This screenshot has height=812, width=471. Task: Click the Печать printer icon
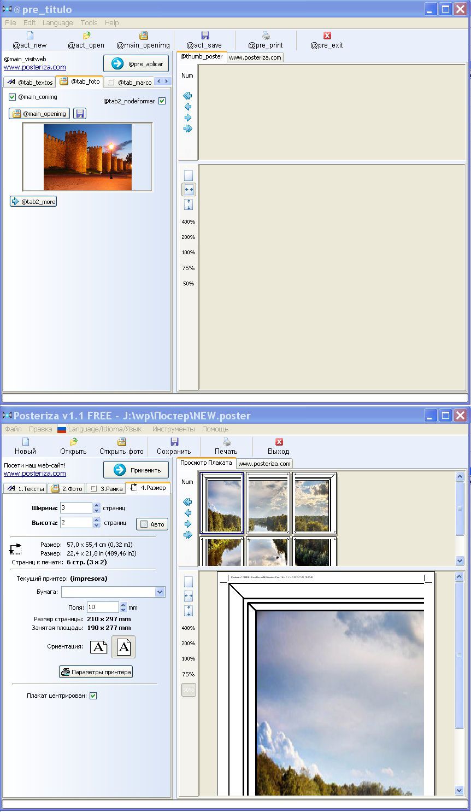pos(226,442)
